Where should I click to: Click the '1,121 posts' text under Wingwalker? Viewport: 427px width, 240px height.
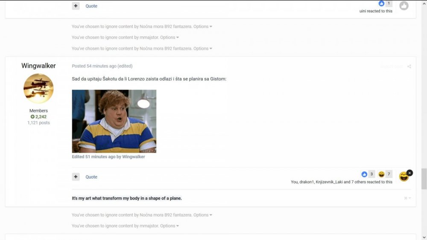(38, 123)
